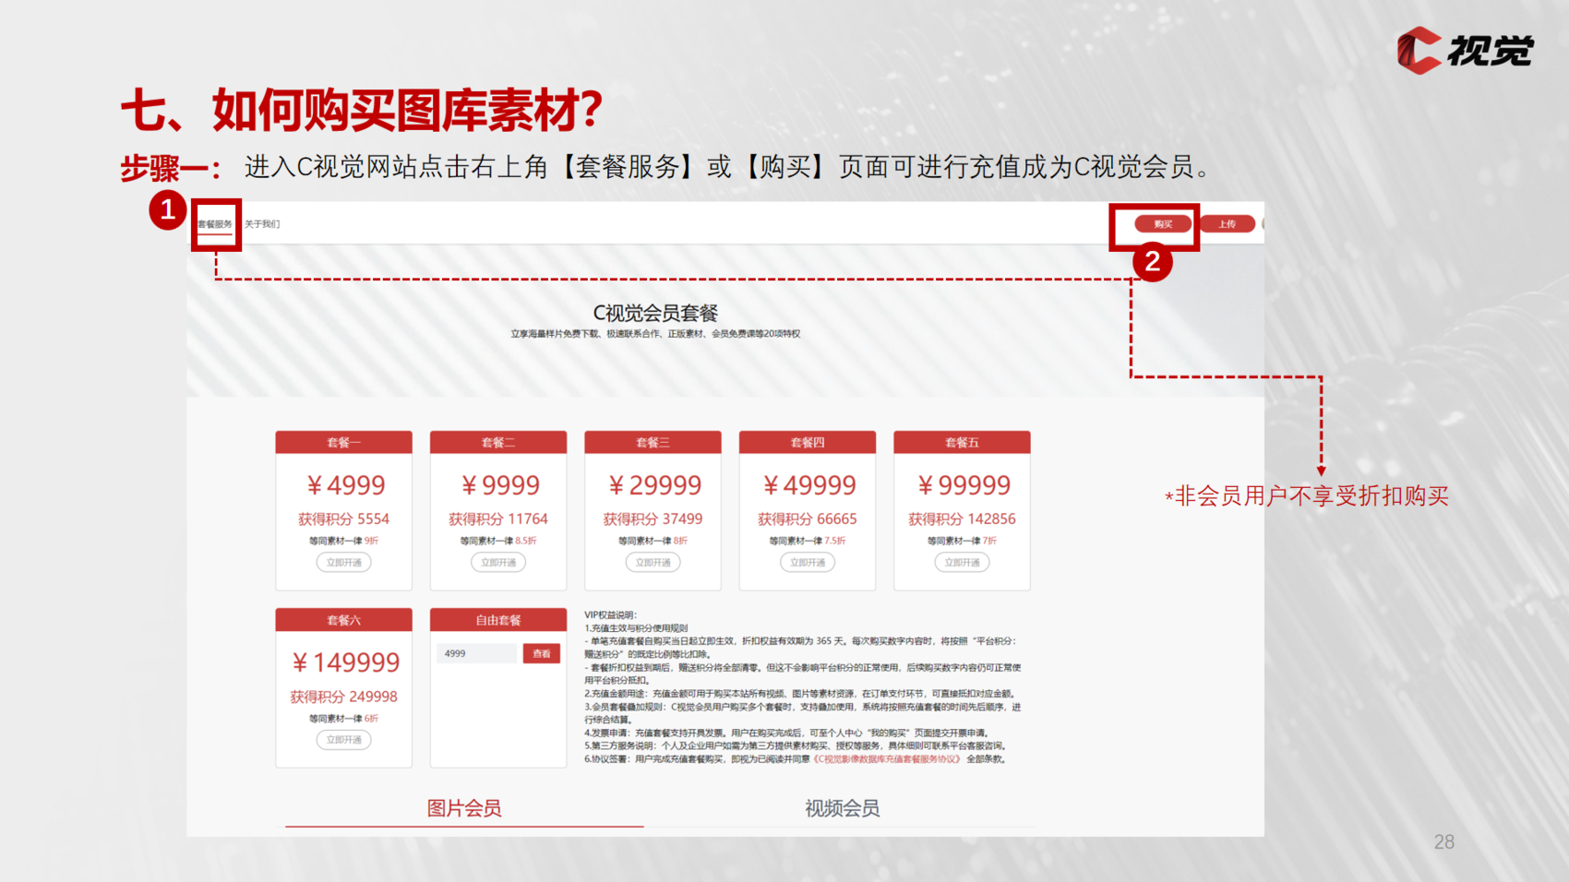Image resolution: width=1569 pixels, height=882 pixels.
Task: Open the C视觉影像数据库充值套餐服务协议 link
Action: pos(887,759)
